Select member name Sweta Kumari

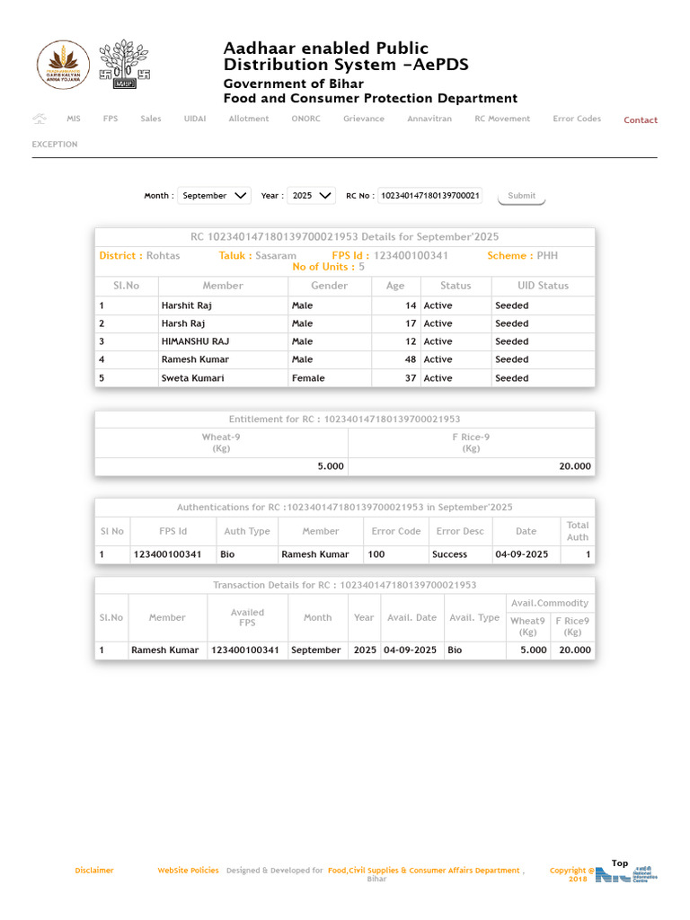tap(193, 378)
